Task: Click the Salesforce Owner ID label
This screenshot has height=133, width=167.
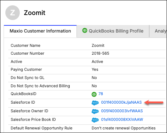Action: click(x=29, y=111)
